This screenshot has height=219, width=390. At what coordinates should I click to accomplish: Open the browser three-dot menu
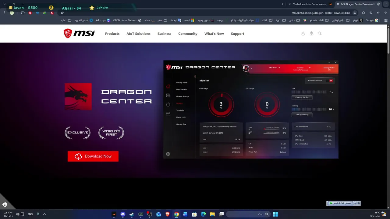tap(4, 13)
